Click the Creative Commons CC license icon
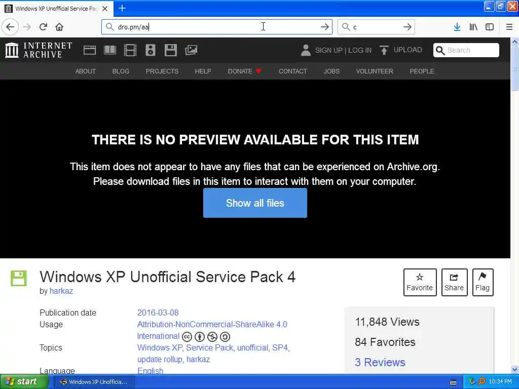This screenshot has height=389, width=519. click(x=187, y=337)
